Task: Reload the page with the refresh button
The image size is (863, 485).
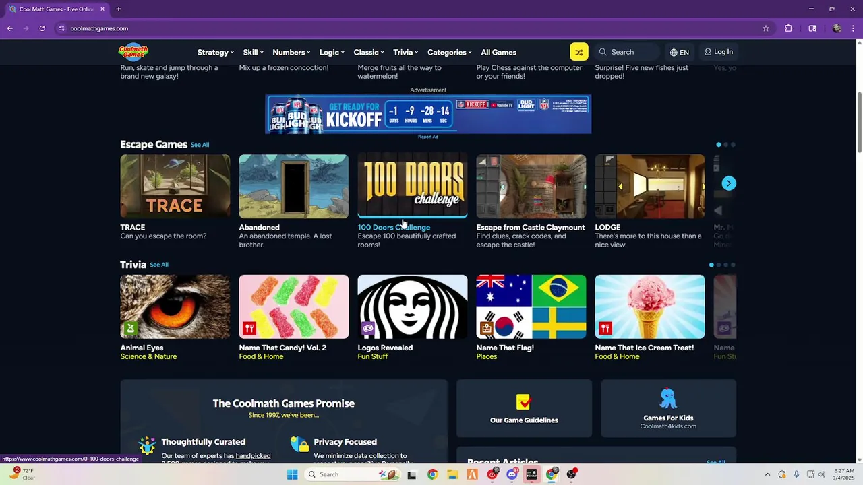Action: [42, 28]
